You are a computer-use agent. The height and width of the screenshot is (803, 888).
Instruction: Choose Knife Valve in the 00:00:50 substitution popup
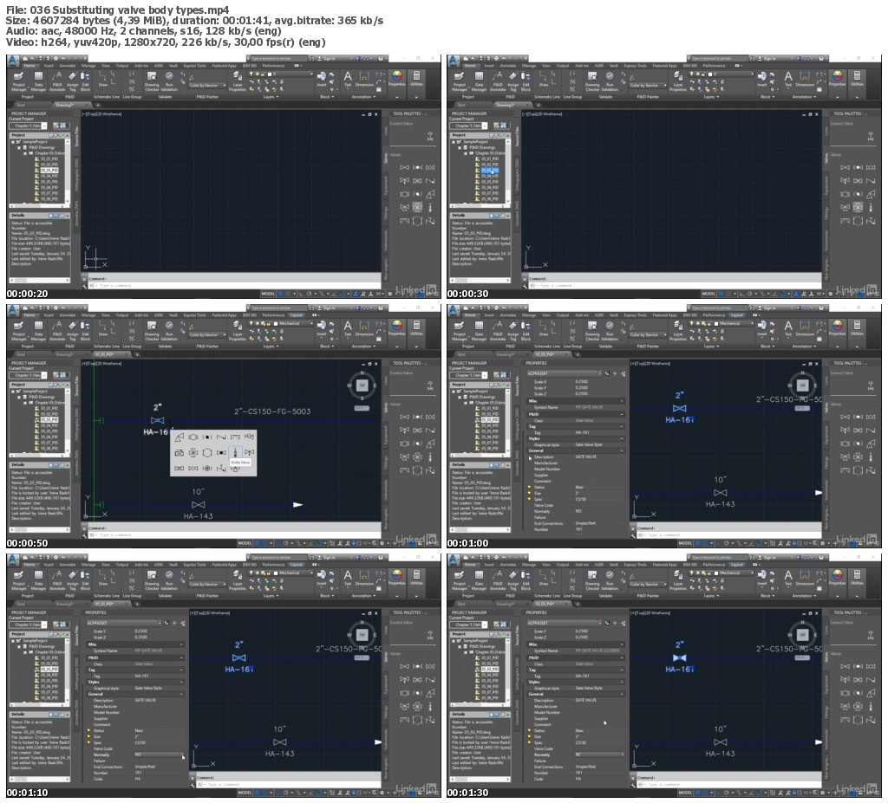click(235, 452)
